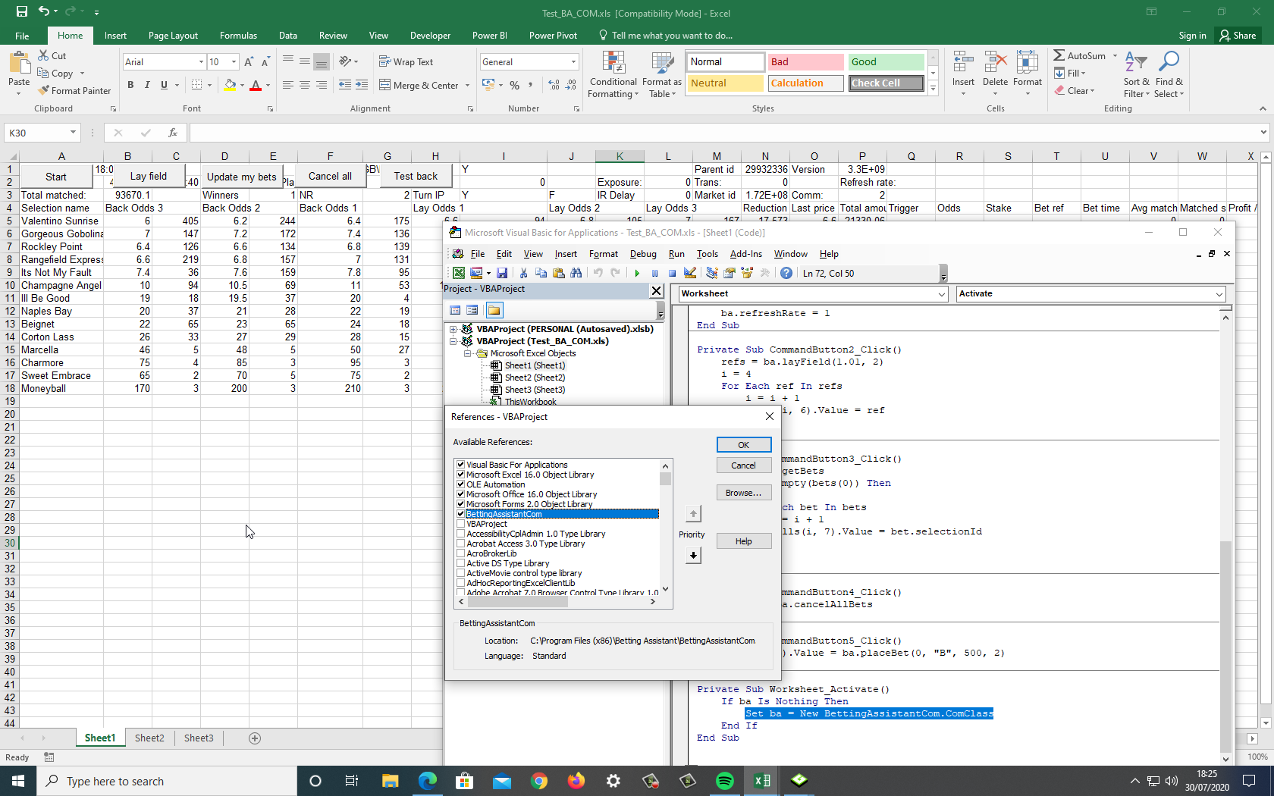Open Object Browser icon in VBA toolbar
The width and height of the screenshot is (1274, 796).
(x=747, y=273)
